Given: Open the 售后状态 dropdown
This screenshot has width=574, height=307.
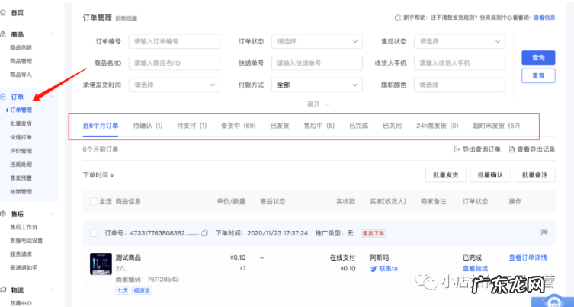Looking at the screenshot, I should tap(460, 41).
